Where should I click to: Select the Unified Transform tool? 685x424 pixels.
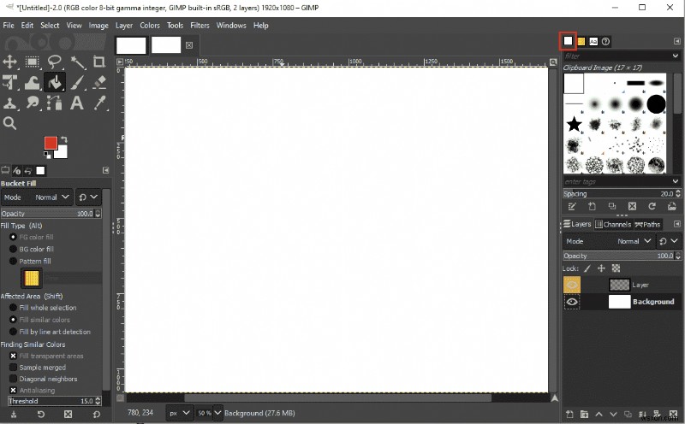pyautogui.click(x=10, y=82)
